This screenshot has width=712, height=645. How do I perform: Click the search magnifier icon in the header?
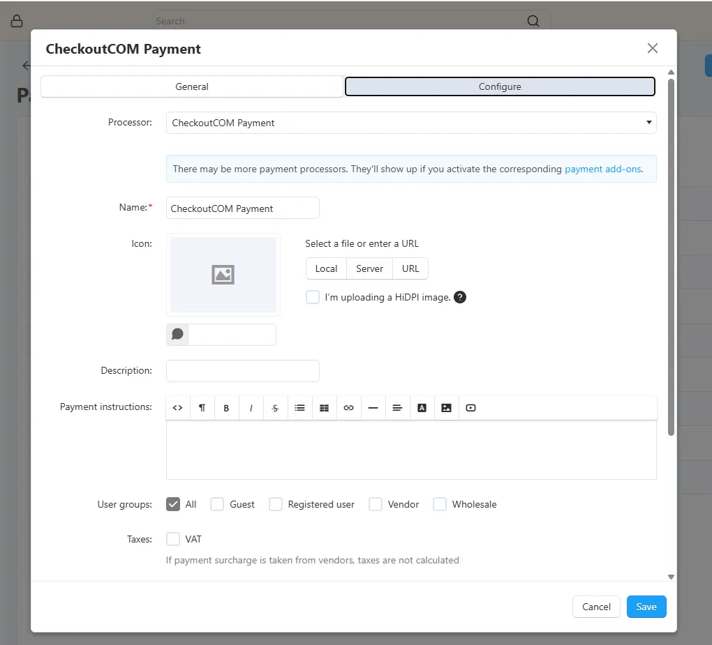(533, 21)
